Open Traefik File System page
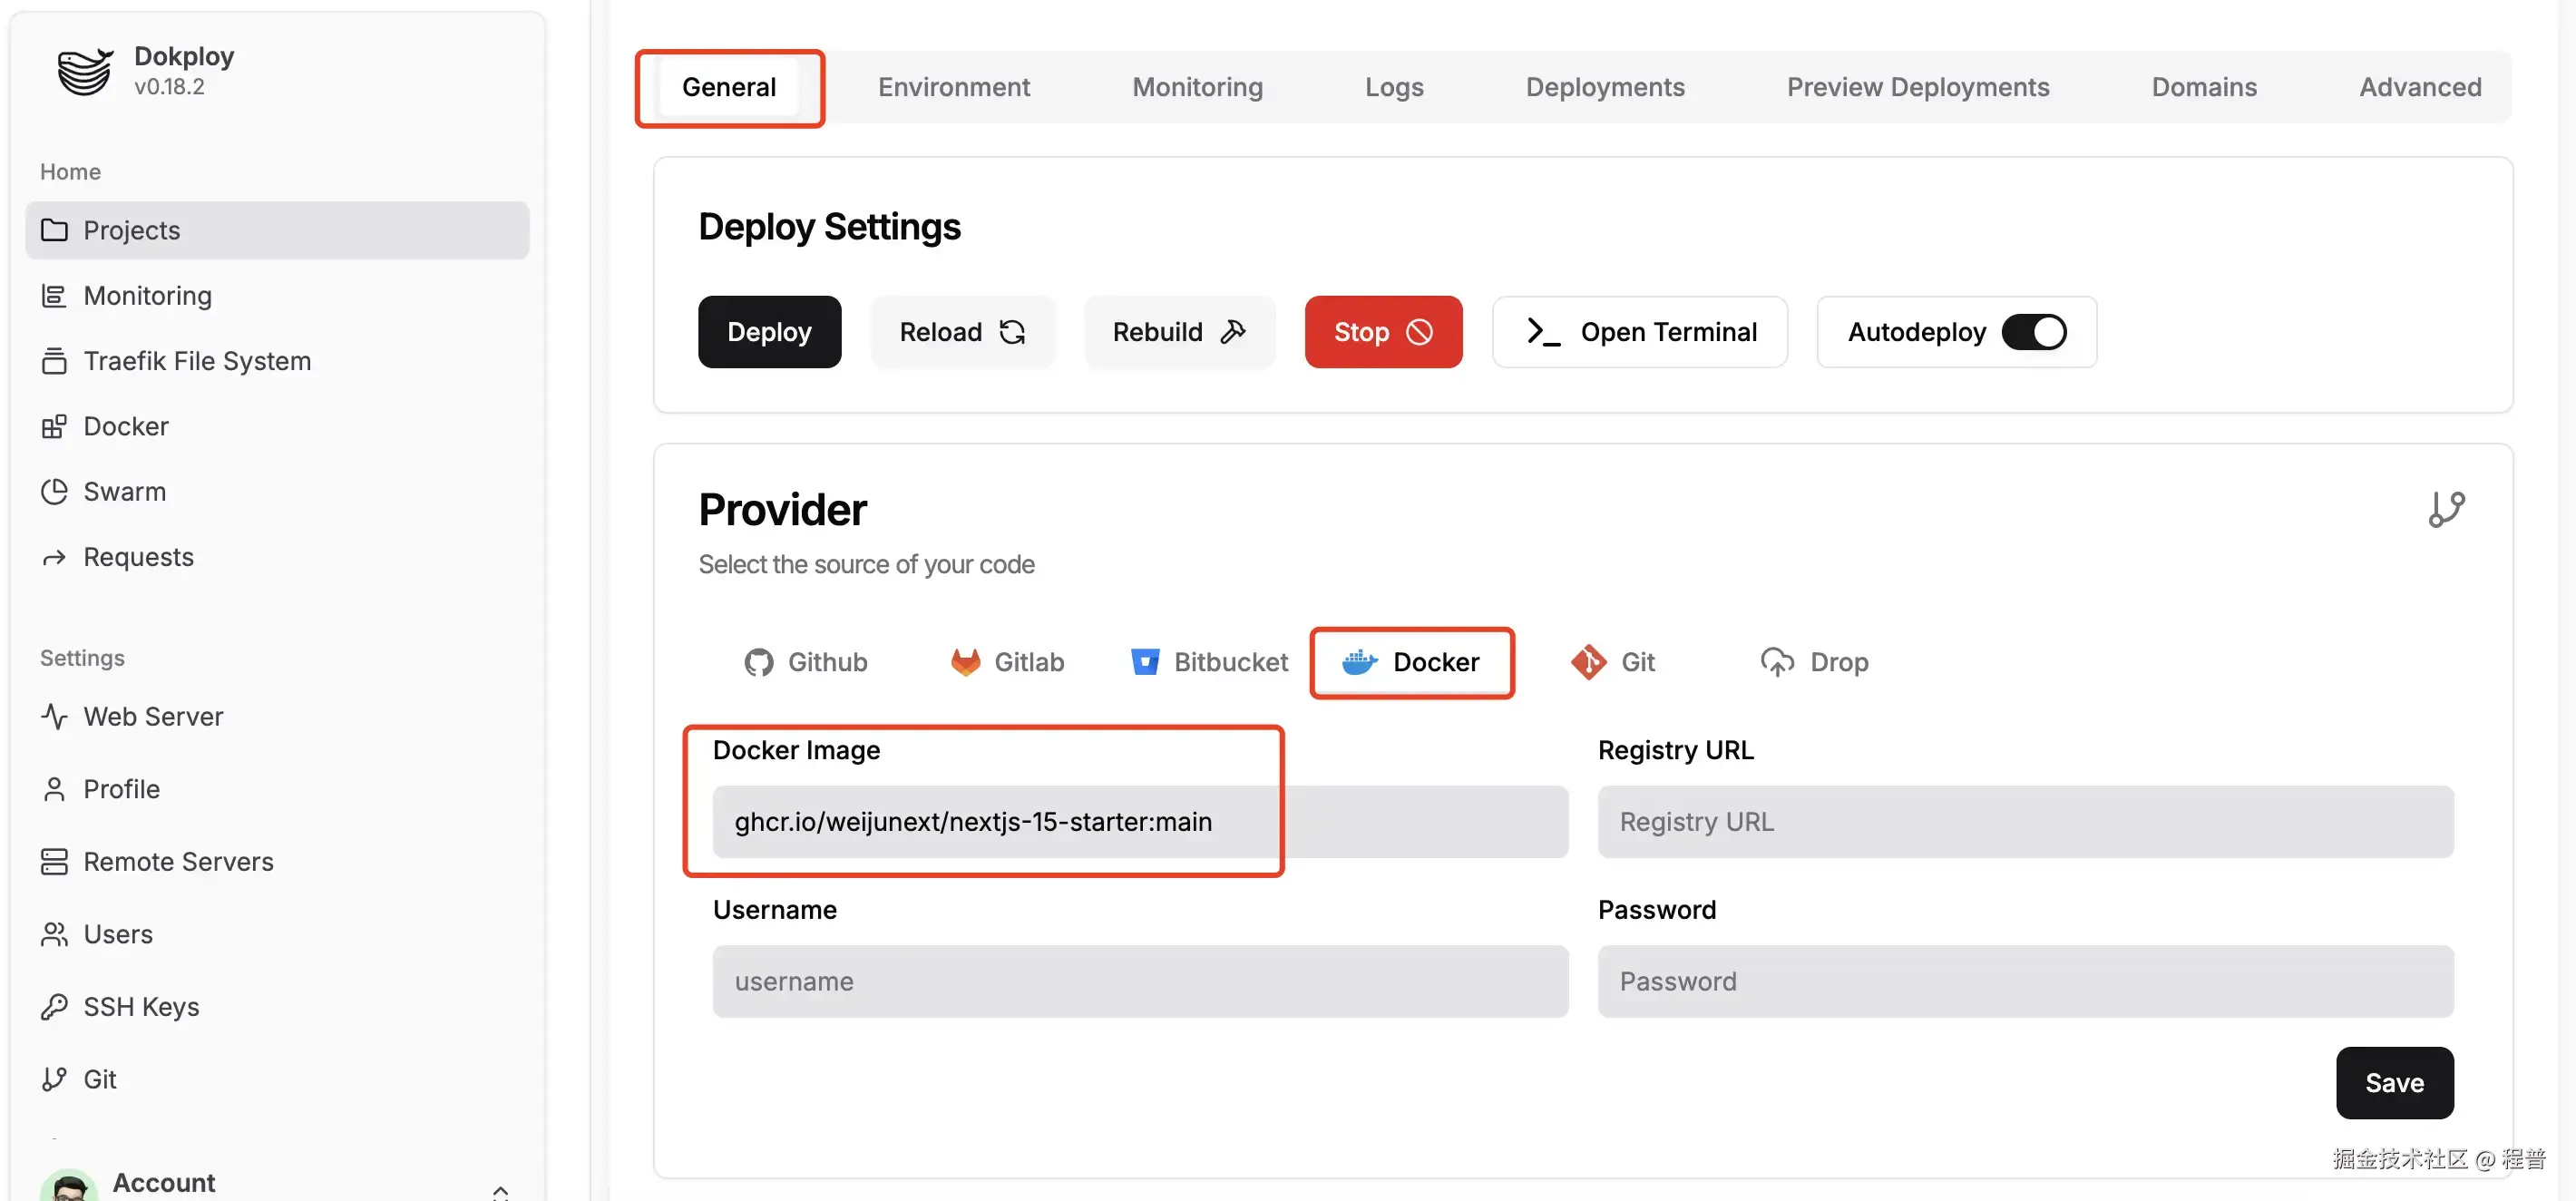The width and height of the screenshot is (2576, 1201). pos(196,361)
